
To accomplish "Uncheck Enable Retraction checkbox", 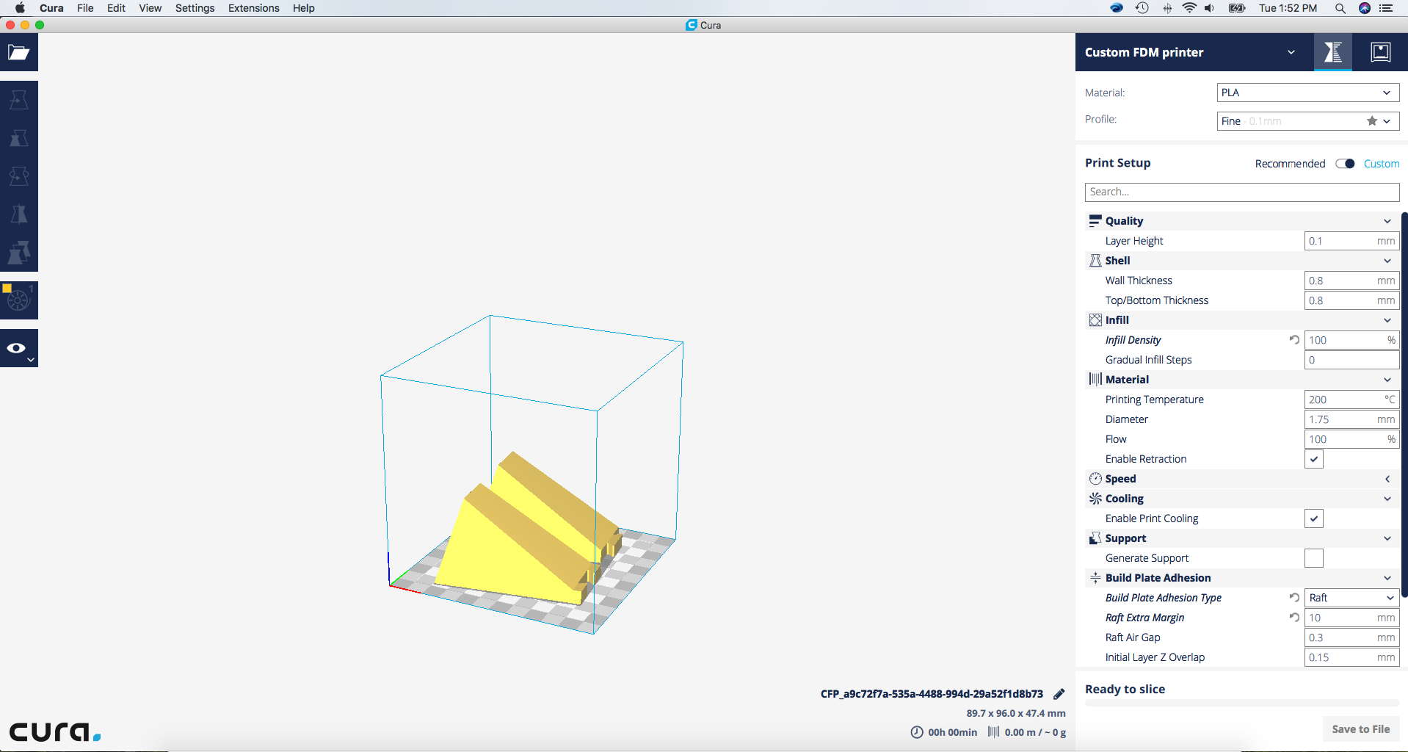I will 1314,459.
